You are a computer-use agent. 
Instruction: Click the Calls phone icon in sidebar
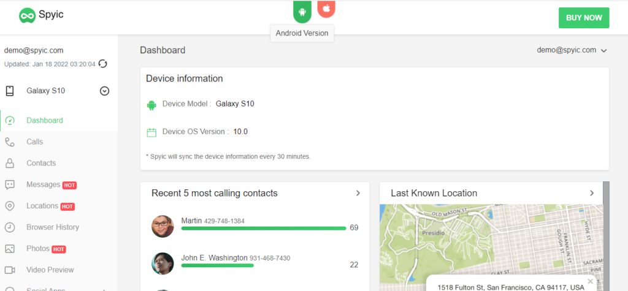tap(10, 142)
